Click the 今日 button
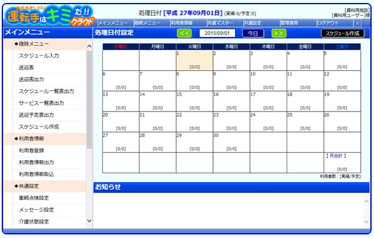Viewport: 374px width, 238px height. pos(253,33)
